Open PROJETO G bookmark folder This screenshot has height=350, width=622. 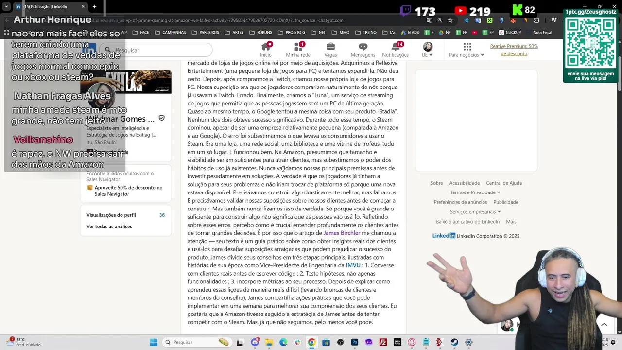pyautogui.click(x=292, y=33)
